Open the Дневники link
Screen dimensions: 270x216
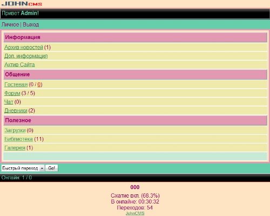(16, 110)
